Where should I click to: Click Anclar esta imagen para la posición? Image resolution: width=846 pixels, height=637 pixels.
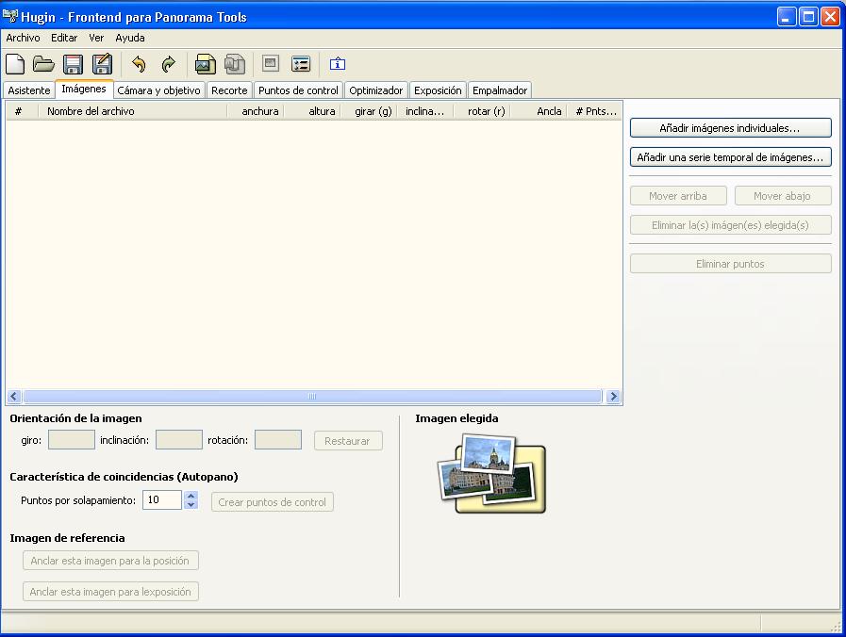point(110,561)
